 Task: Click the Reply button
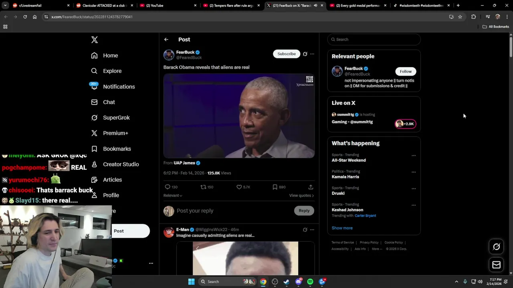304,211
